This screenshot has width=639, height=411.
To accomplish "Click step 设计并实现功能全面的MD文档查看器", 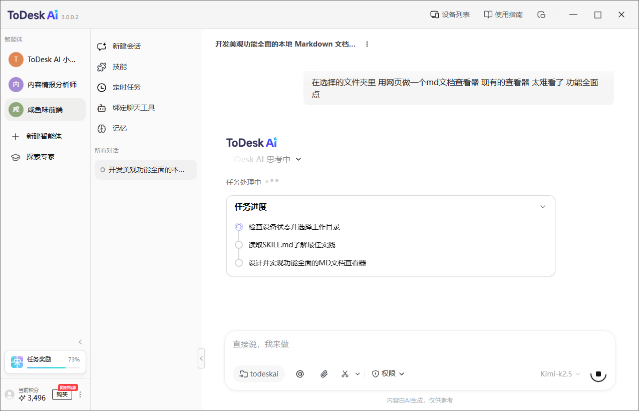I will tap(307, 263).
